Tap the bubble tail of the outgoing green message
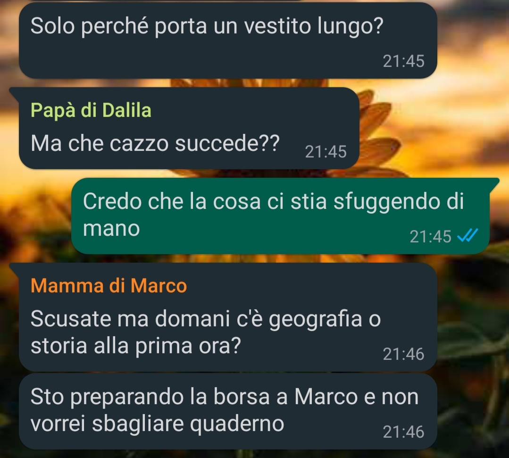Image resolution: width=509 pixels, height=458 pixels. coord(493,183)
